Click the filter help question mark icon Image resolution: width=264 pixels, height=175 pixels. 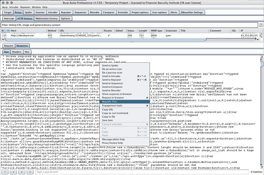tap(261, 25)
